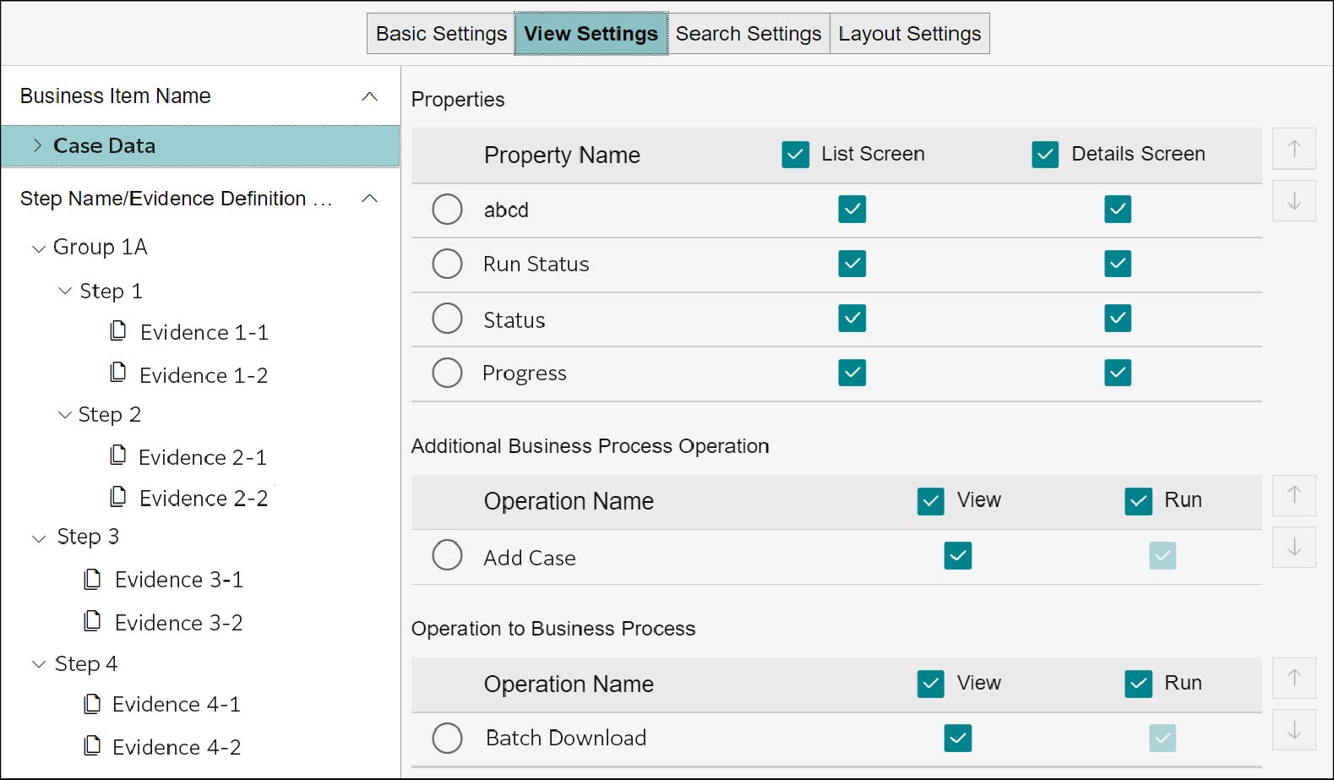Select the Progress property radio button

pos(447,373)
